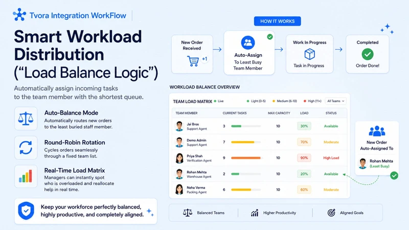409x230 pixels.
Task: Sort by CURRENT TASKS column header
Action: point(235,113)
